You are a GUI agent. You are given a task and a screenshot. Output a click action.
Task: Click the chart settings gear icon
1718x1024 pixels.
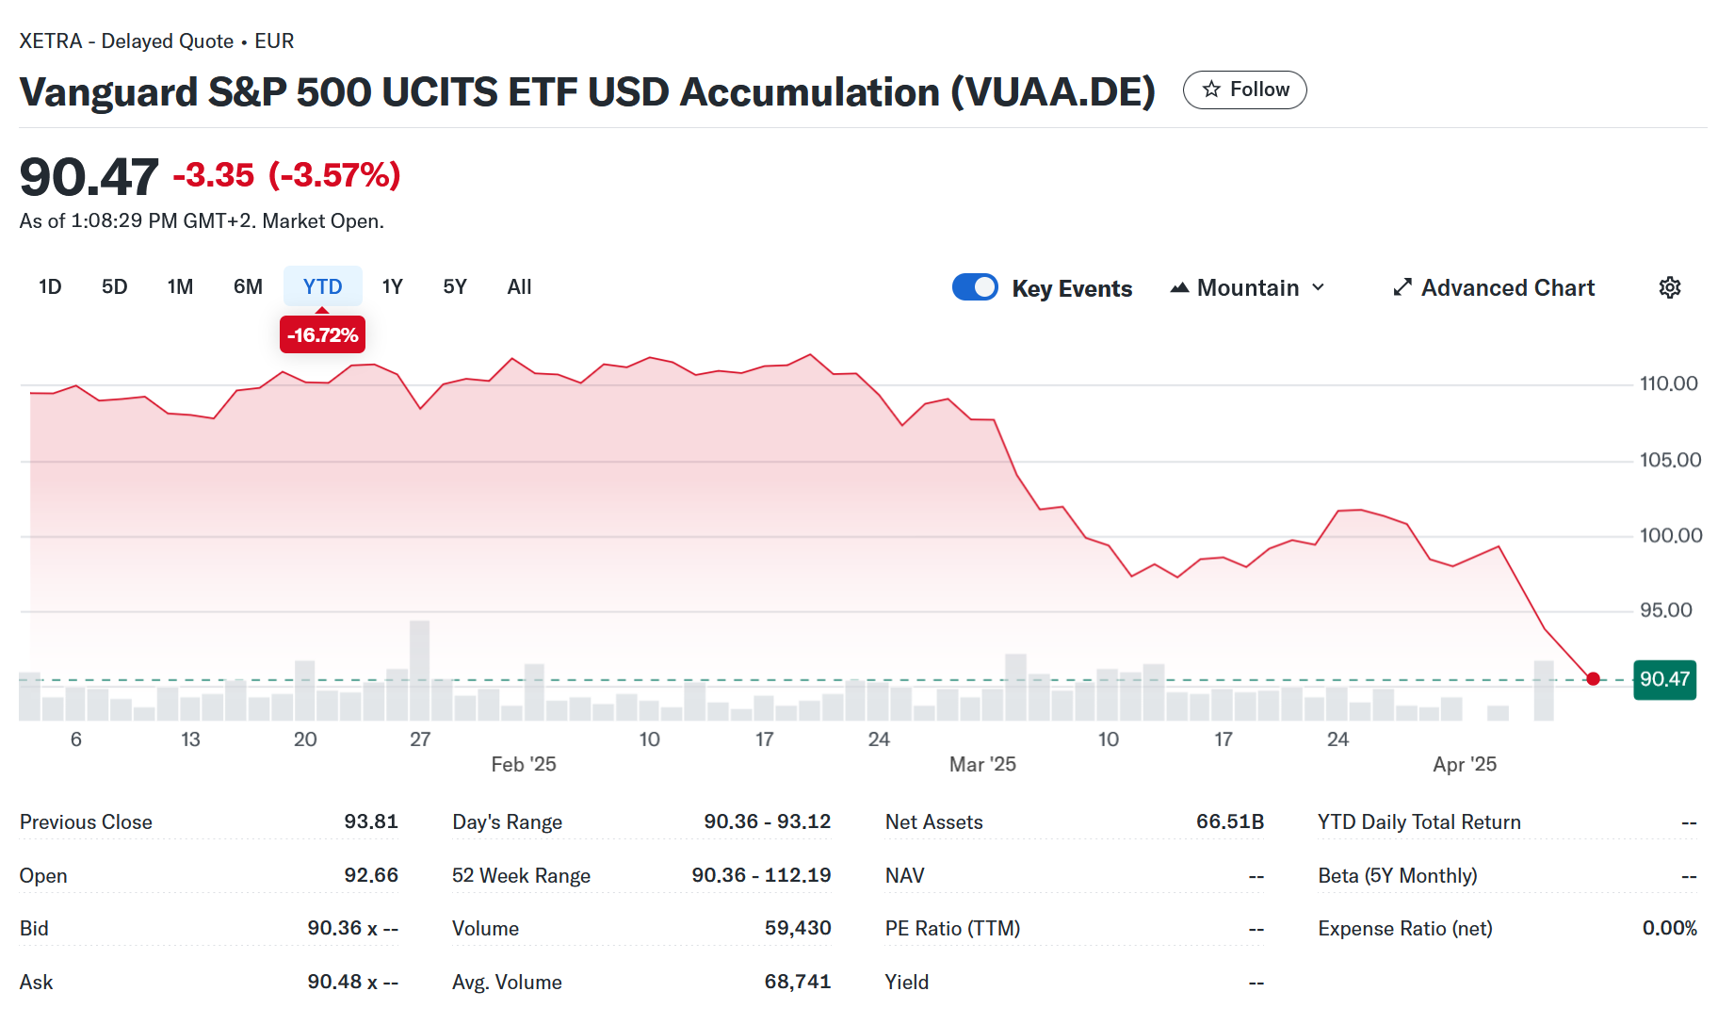(x=1669, y=287)
